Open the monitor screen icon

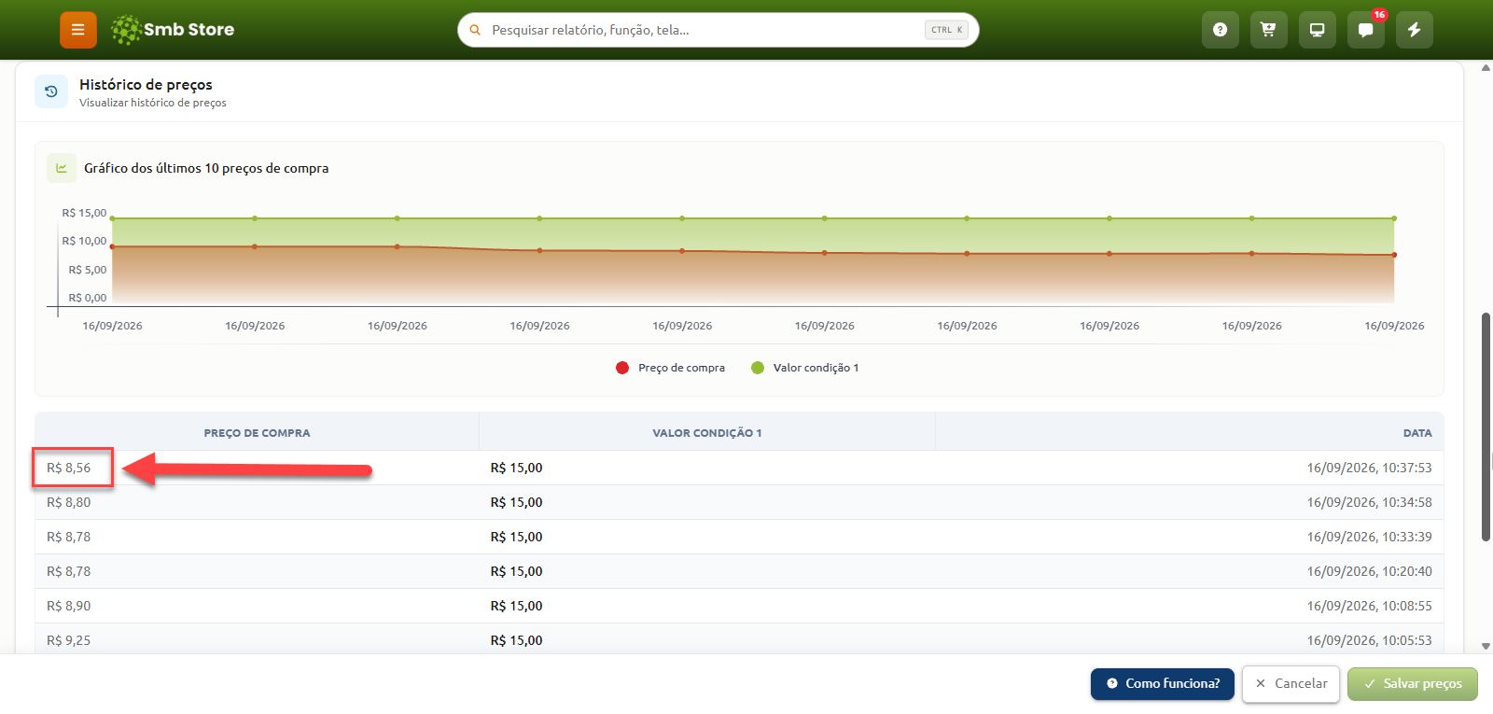pos(1318,30)
